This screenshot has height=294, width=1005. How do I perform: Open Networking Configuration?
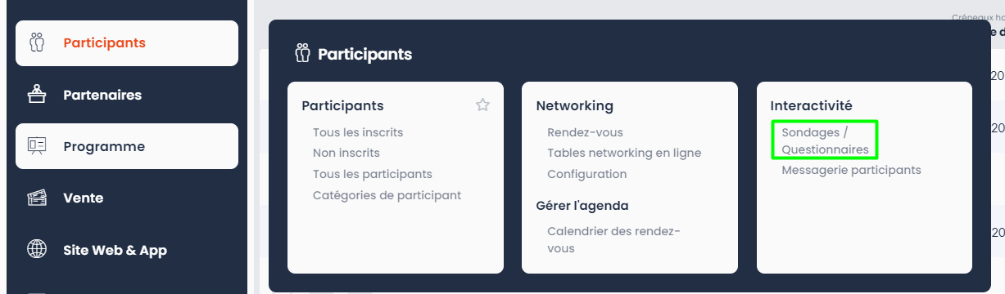tap(586, 174)
